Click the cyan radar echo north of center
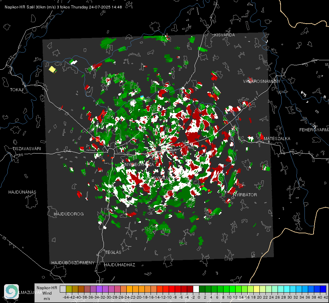 142,97
